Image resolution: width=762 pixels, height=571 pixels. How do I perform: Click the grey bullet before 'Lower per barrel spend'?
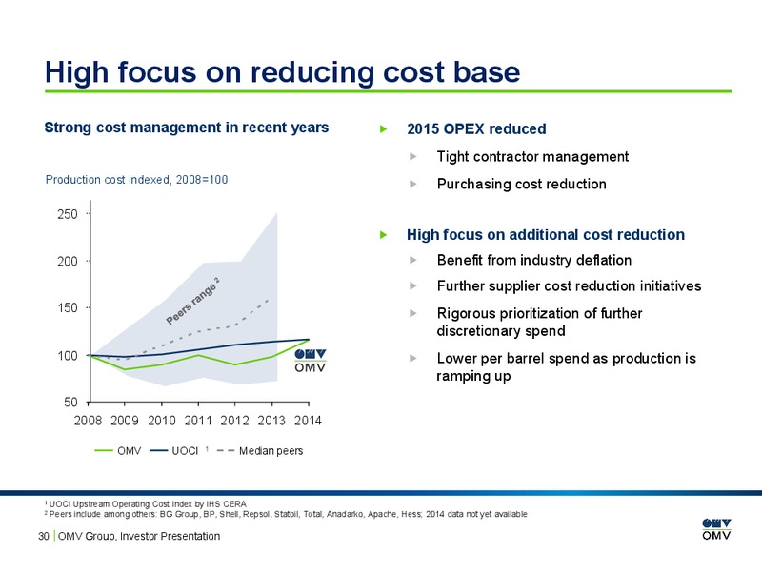click(413, 359)
